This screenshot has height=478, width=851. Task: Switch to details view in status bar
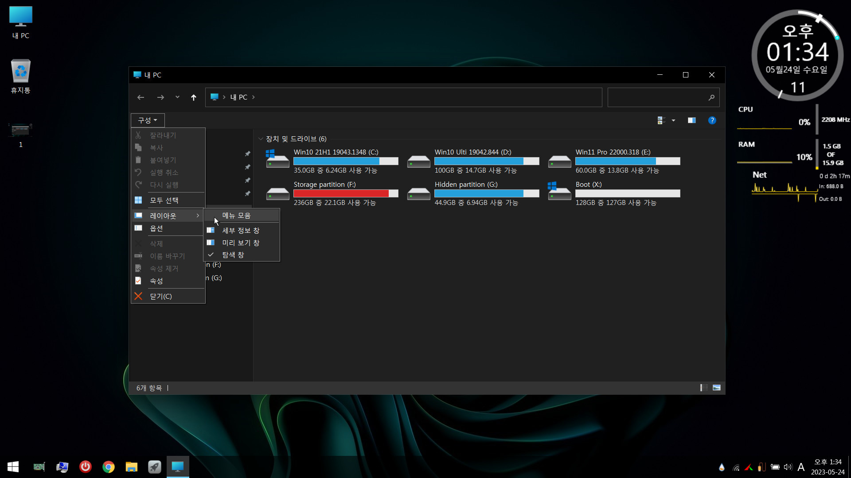tap(704, 388)
